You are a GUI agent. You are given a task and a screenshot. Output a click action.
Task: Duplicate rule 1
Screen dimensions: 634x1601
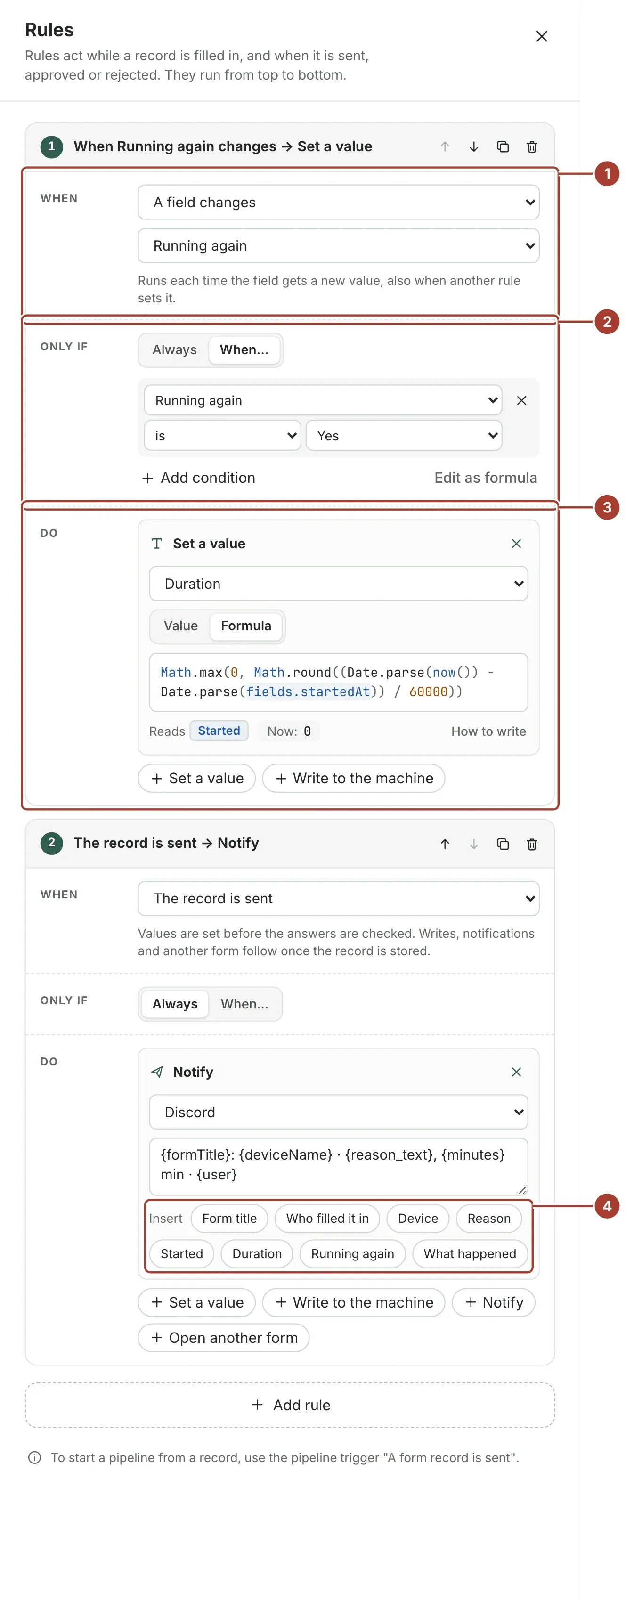[503, 146]
